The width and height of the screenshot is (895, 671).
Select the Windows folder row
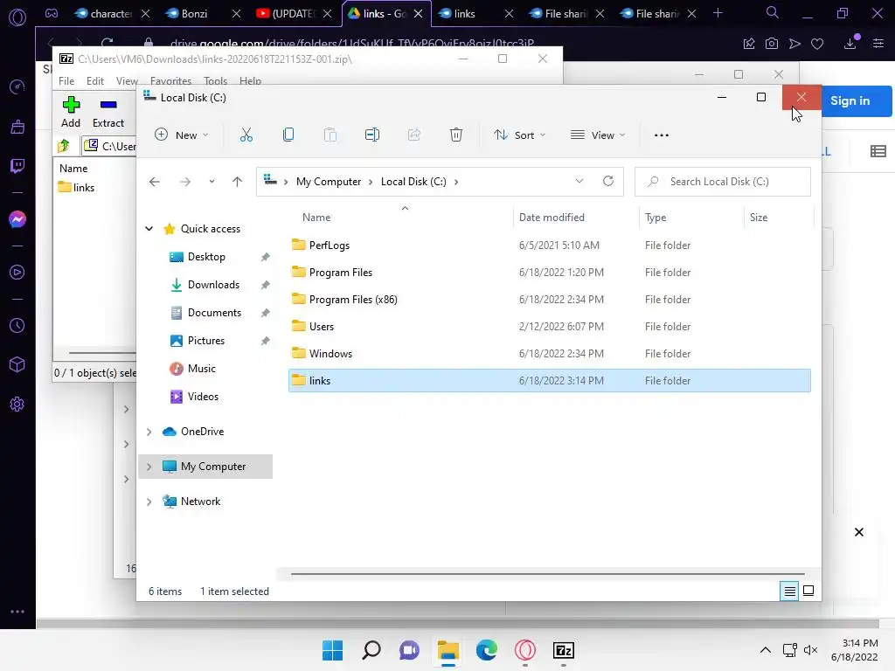pyautogui.click(x=549, y=354)
